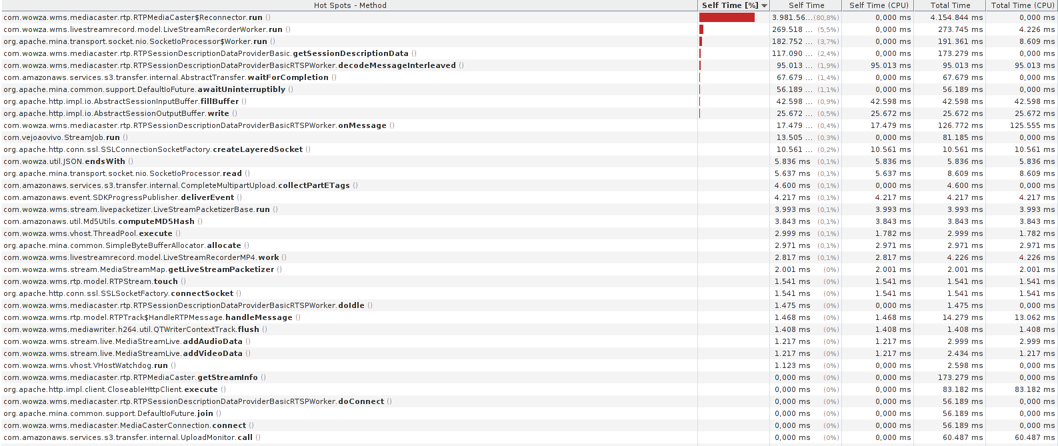Image resolution: width=1058 pixels, height=446 pixels.
Task: Click 14.279 ms total time value
Action: click(963, 317)
